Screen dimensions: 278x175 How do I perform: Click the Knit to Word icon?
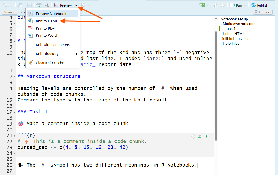click(x=31, y=35)
